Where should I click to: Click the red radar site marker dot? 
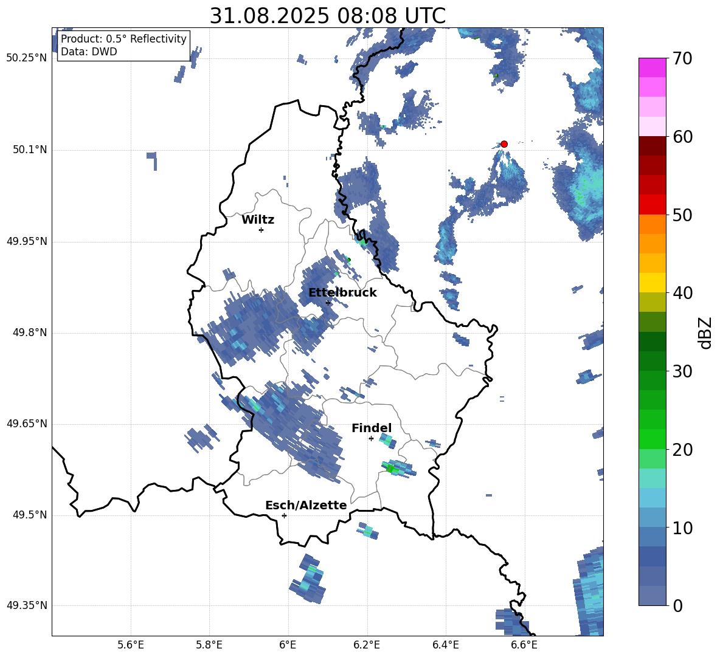pos(504,144)
